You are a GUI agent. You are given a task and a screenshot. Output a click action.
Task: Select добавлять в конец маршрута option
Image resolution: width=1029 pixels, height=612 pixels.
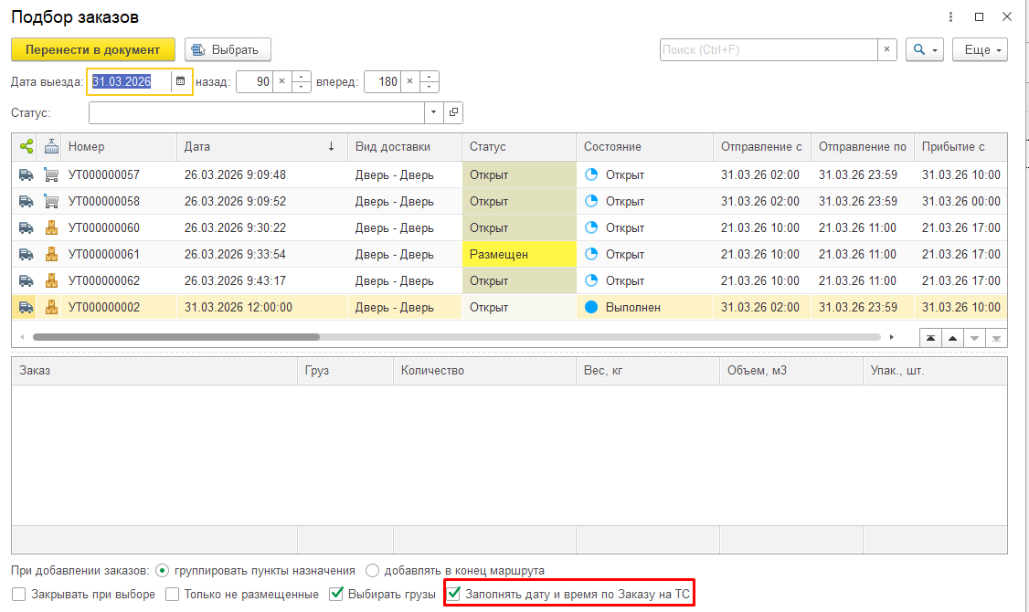(x=372, y=571)
